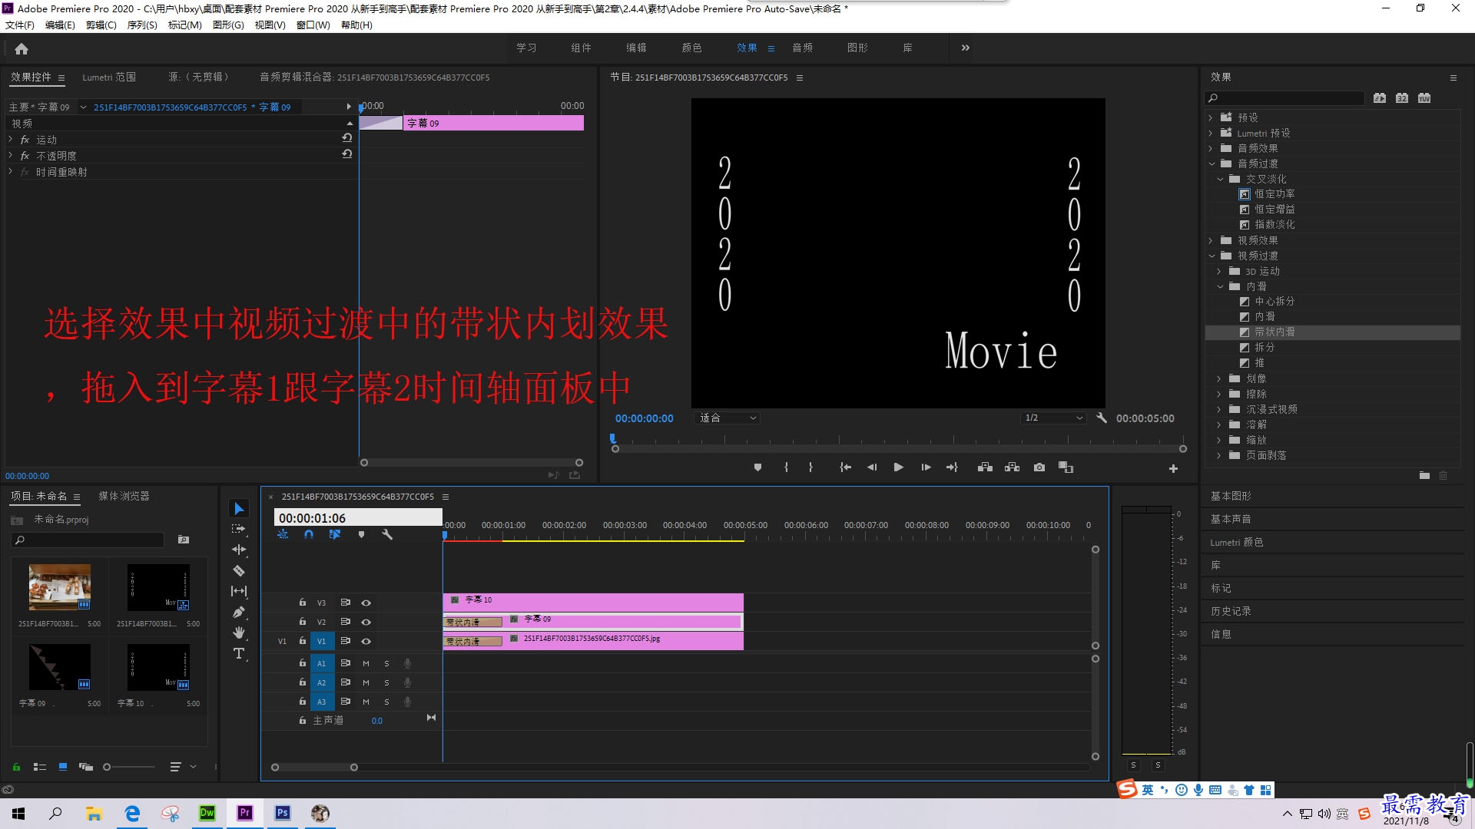The image size is (1475, 829).
Task: Toggle snap in timeline magnet icon
Action: [x=309, y=534]
